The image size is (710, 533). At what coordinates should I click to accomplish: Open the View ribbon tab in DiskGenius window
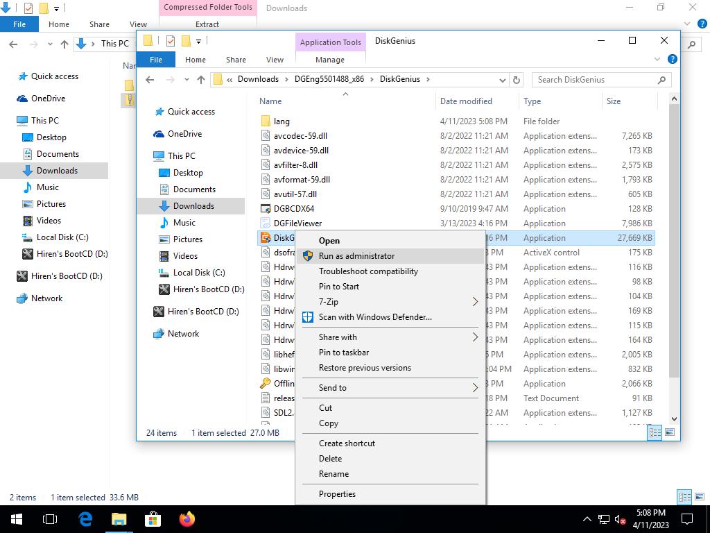click(275, 60)
